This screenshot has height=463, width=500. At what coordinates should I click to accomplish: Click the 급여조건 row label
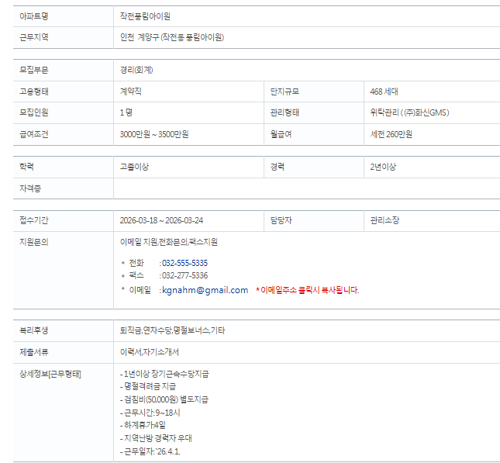click(x=34, y=134)
